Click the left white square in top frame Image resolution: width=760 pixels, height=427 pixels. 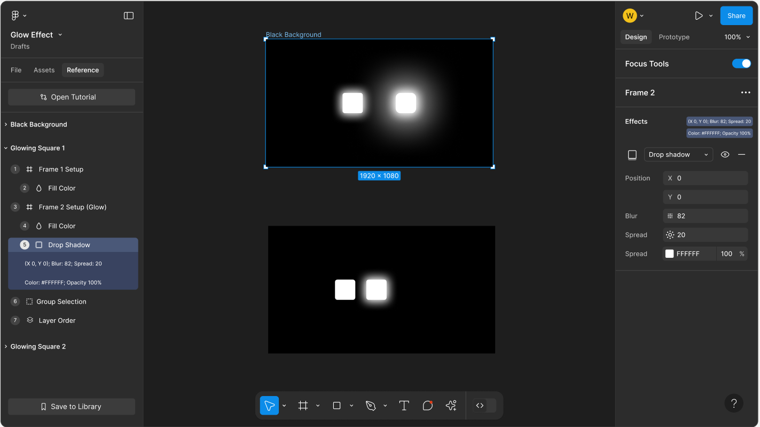[x=352, y=103]
